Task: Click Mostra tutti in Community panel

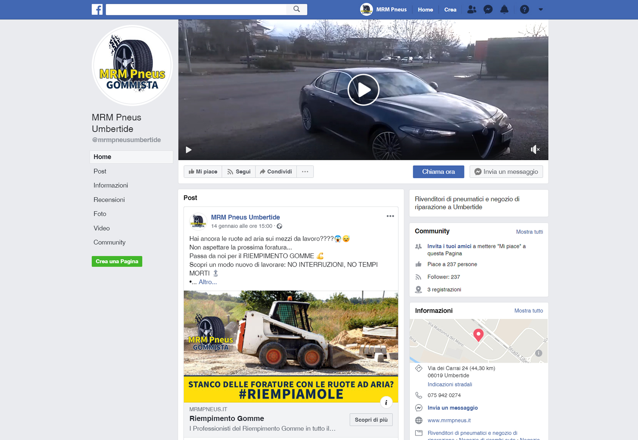Action: coord(529,232)
